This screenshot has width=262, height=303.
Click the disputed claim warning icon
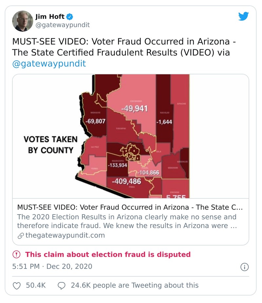coord(16,254)
